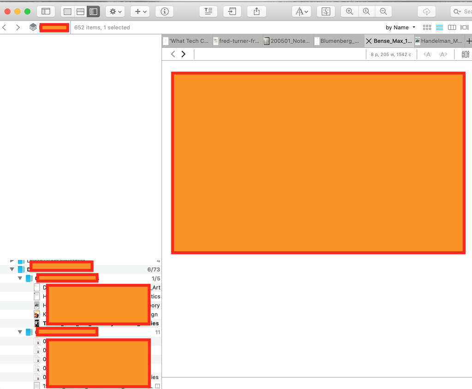Click the cloud sync icon
Screen dimensions: 472x389
click(x=426, y=12)
